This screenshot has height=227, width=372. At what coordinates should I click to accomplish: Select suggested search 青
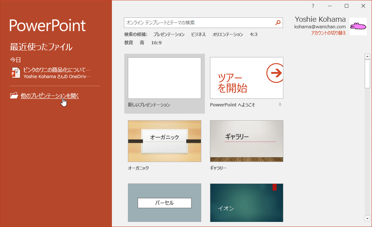pyautogui.click(x=142, y=43)
